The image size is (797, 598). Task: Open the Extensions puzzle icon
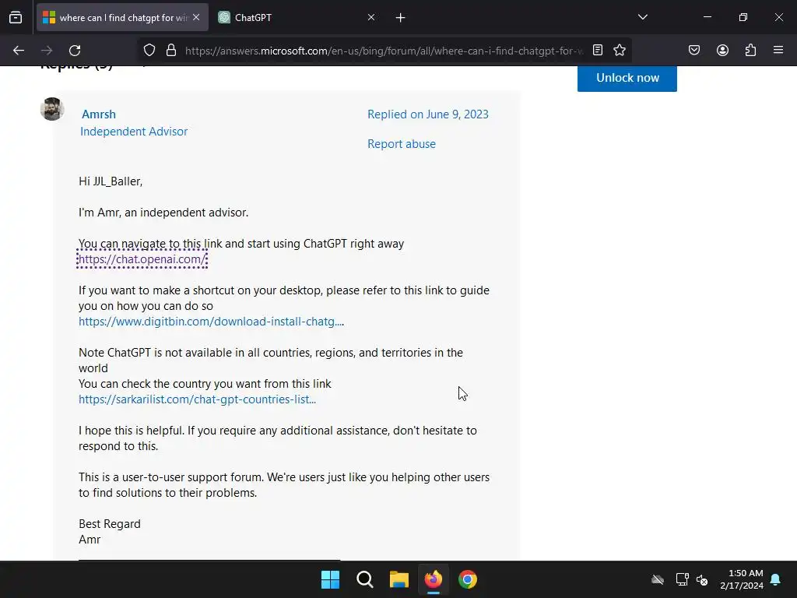tap(750, 51)
